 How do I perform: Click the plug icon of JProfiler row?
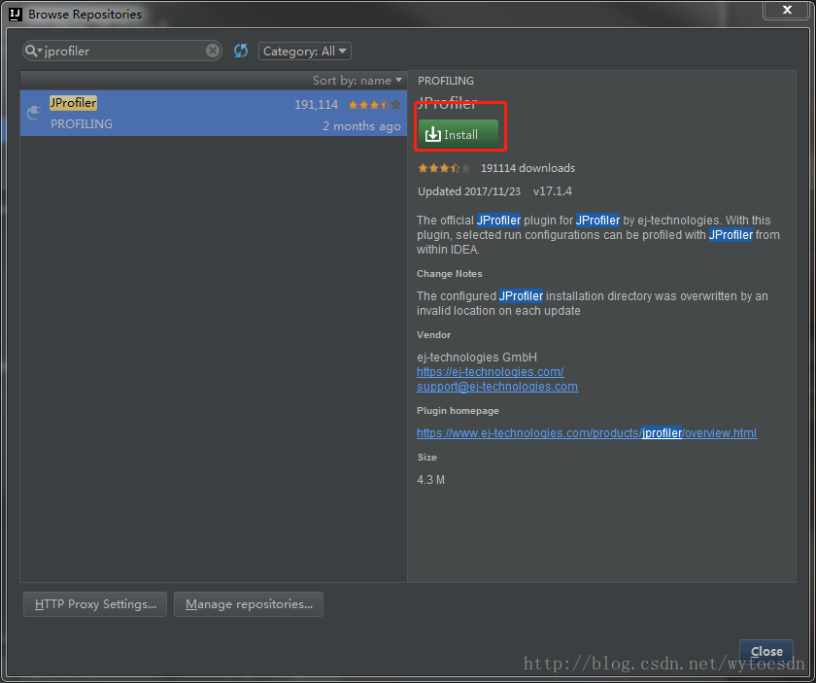point(34,112)
